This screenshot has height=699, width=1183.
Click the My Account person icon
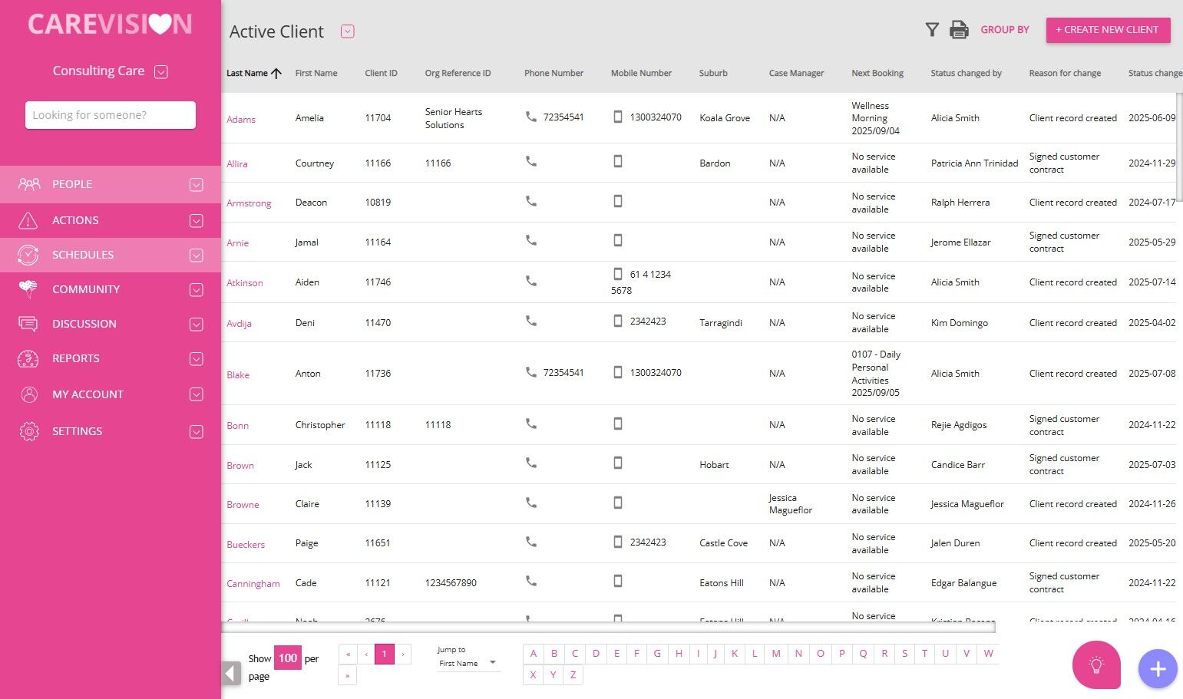click(29, 394)
